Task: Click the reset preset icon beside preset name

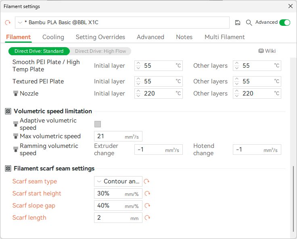Action: pos(8,23)
